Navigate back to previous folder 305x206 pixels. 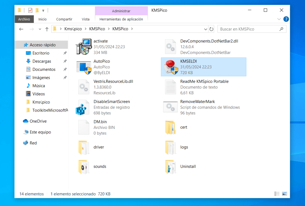click(21, 29)
